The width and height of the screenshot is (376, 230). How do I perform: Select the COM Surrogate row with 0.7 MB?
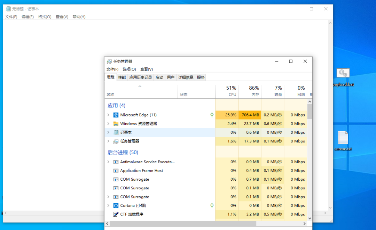tap(206, 179)
